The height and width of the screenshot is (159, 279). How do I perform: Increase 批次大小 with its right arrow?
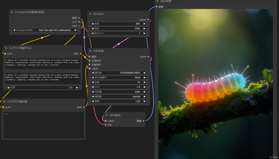(144, 33)
